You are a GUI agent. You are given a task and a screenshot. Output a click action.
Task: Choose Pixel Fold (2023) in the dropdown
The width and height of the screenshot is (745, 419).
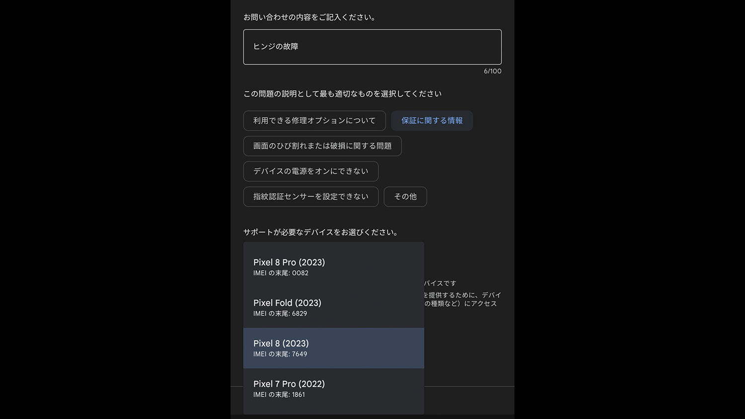[x=287, y=303]
